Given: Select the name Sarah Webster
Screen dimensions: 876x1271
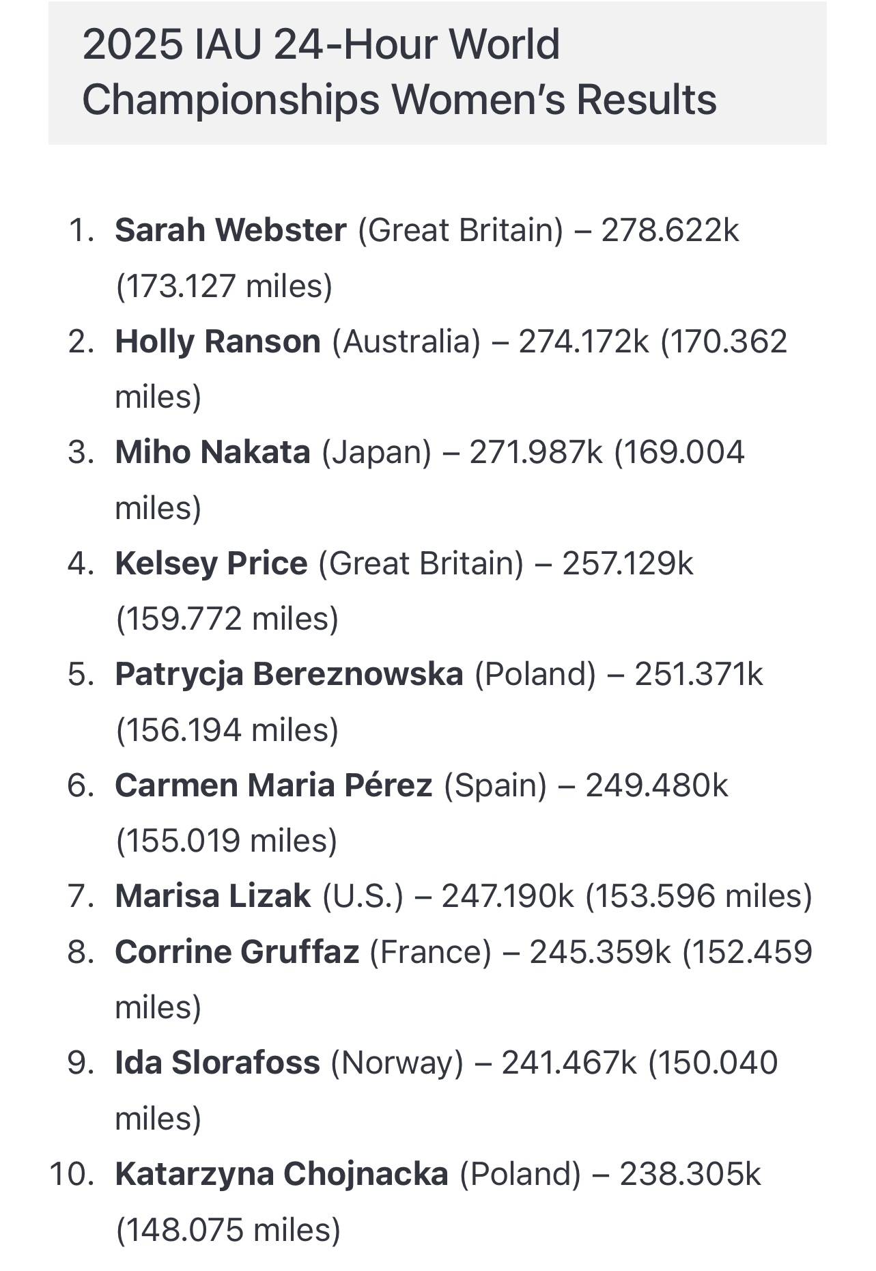Looking at the screenshot, I should (231, 230).
